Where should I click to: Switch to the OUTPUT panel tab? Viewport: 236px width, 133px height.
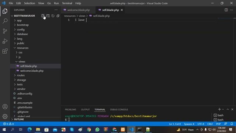click(85, 109)
